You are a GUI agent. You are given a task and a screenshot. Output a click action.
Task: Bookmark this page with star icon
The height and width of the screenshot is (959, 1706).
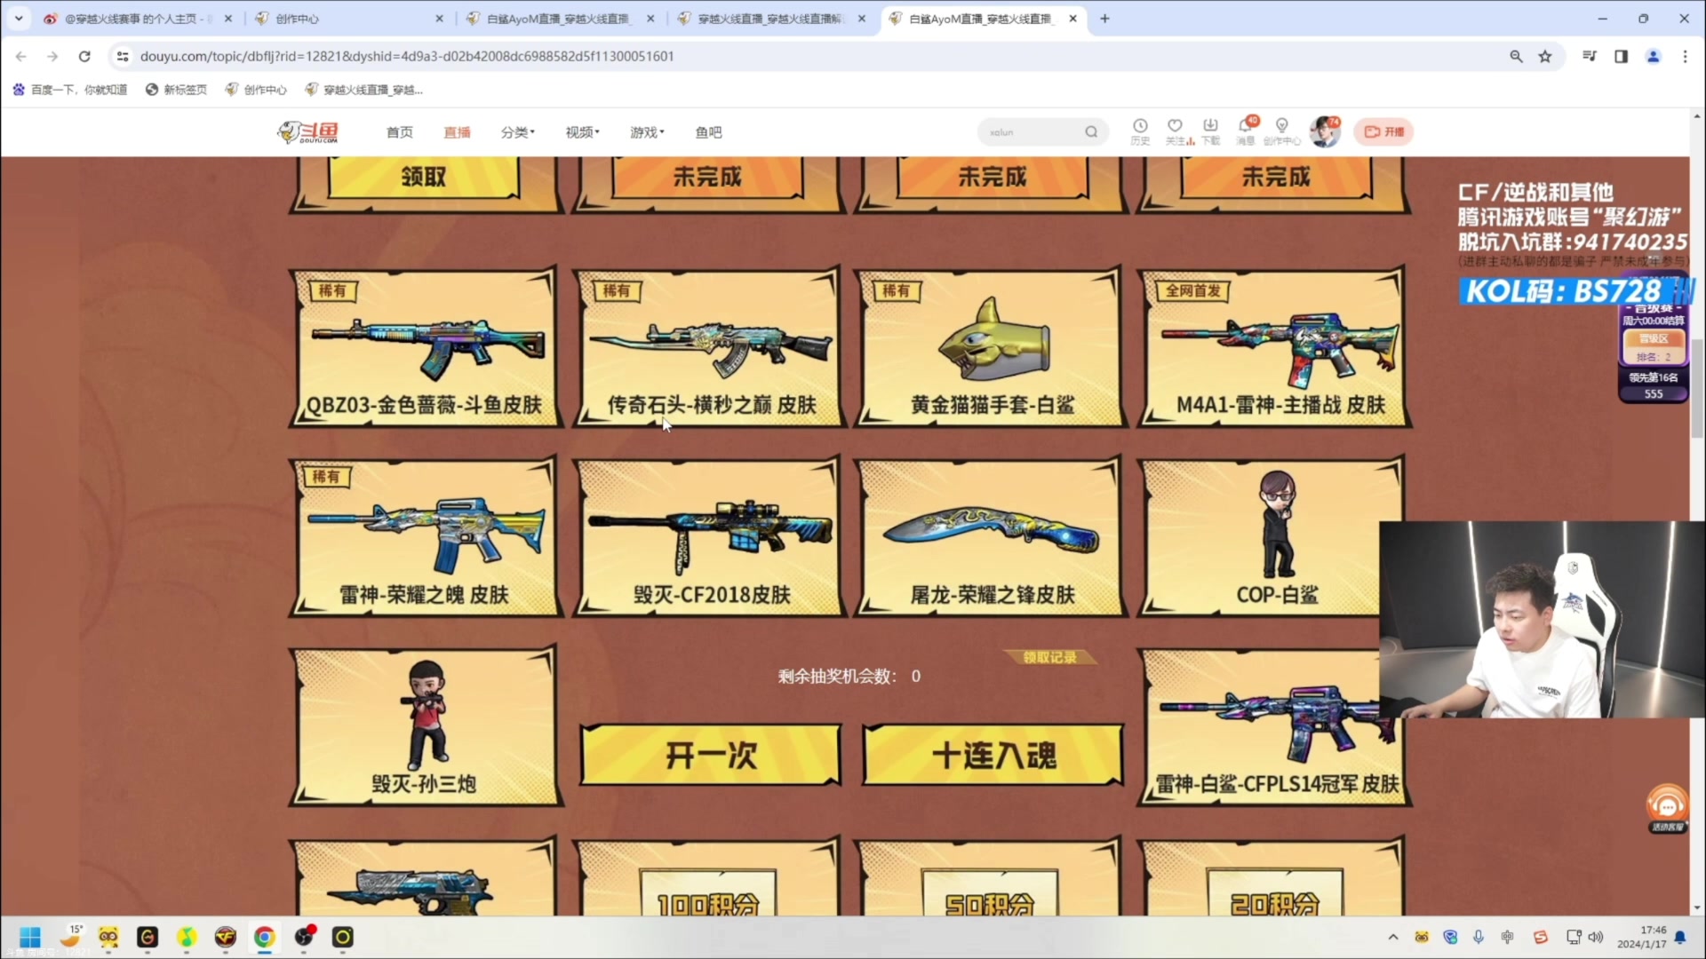pos(1545,56)
